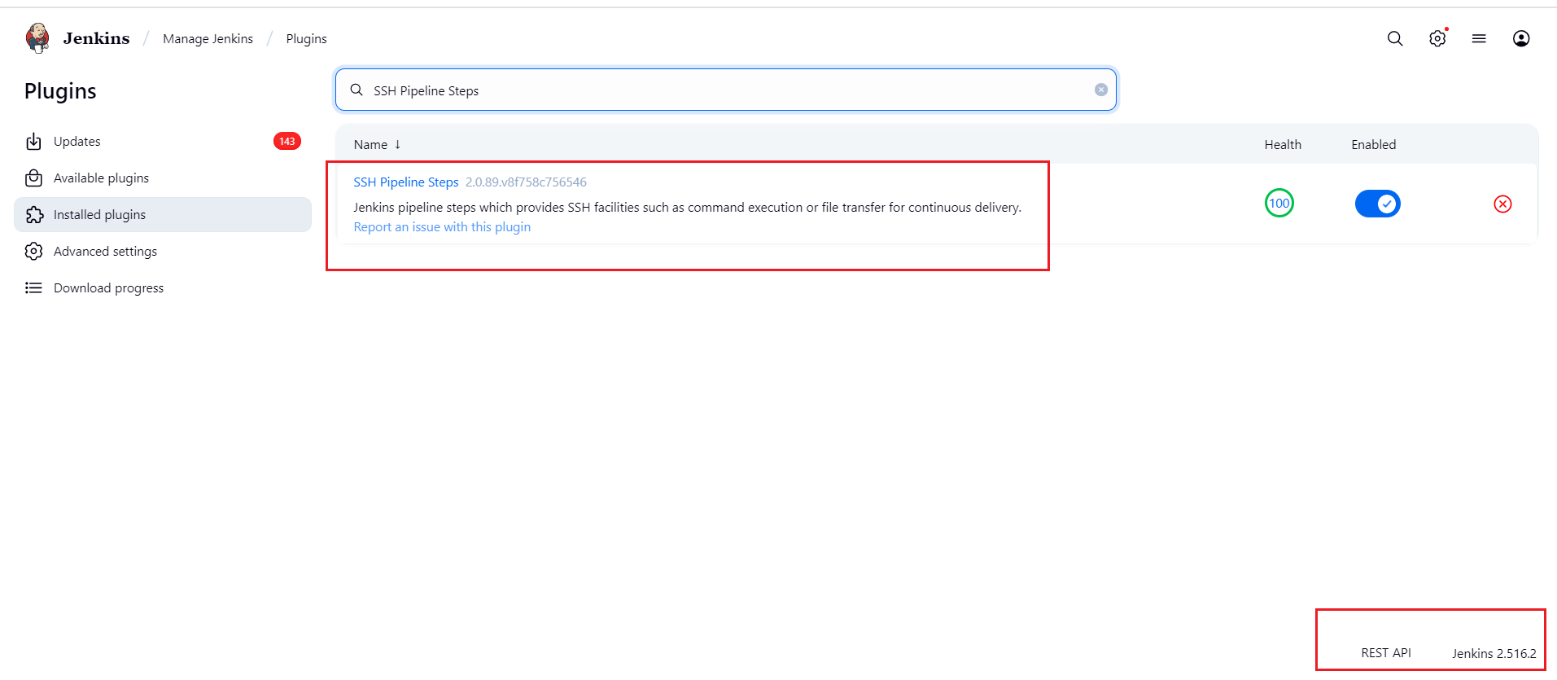Open the SSH Pipeline Steps plugin link

405,182
